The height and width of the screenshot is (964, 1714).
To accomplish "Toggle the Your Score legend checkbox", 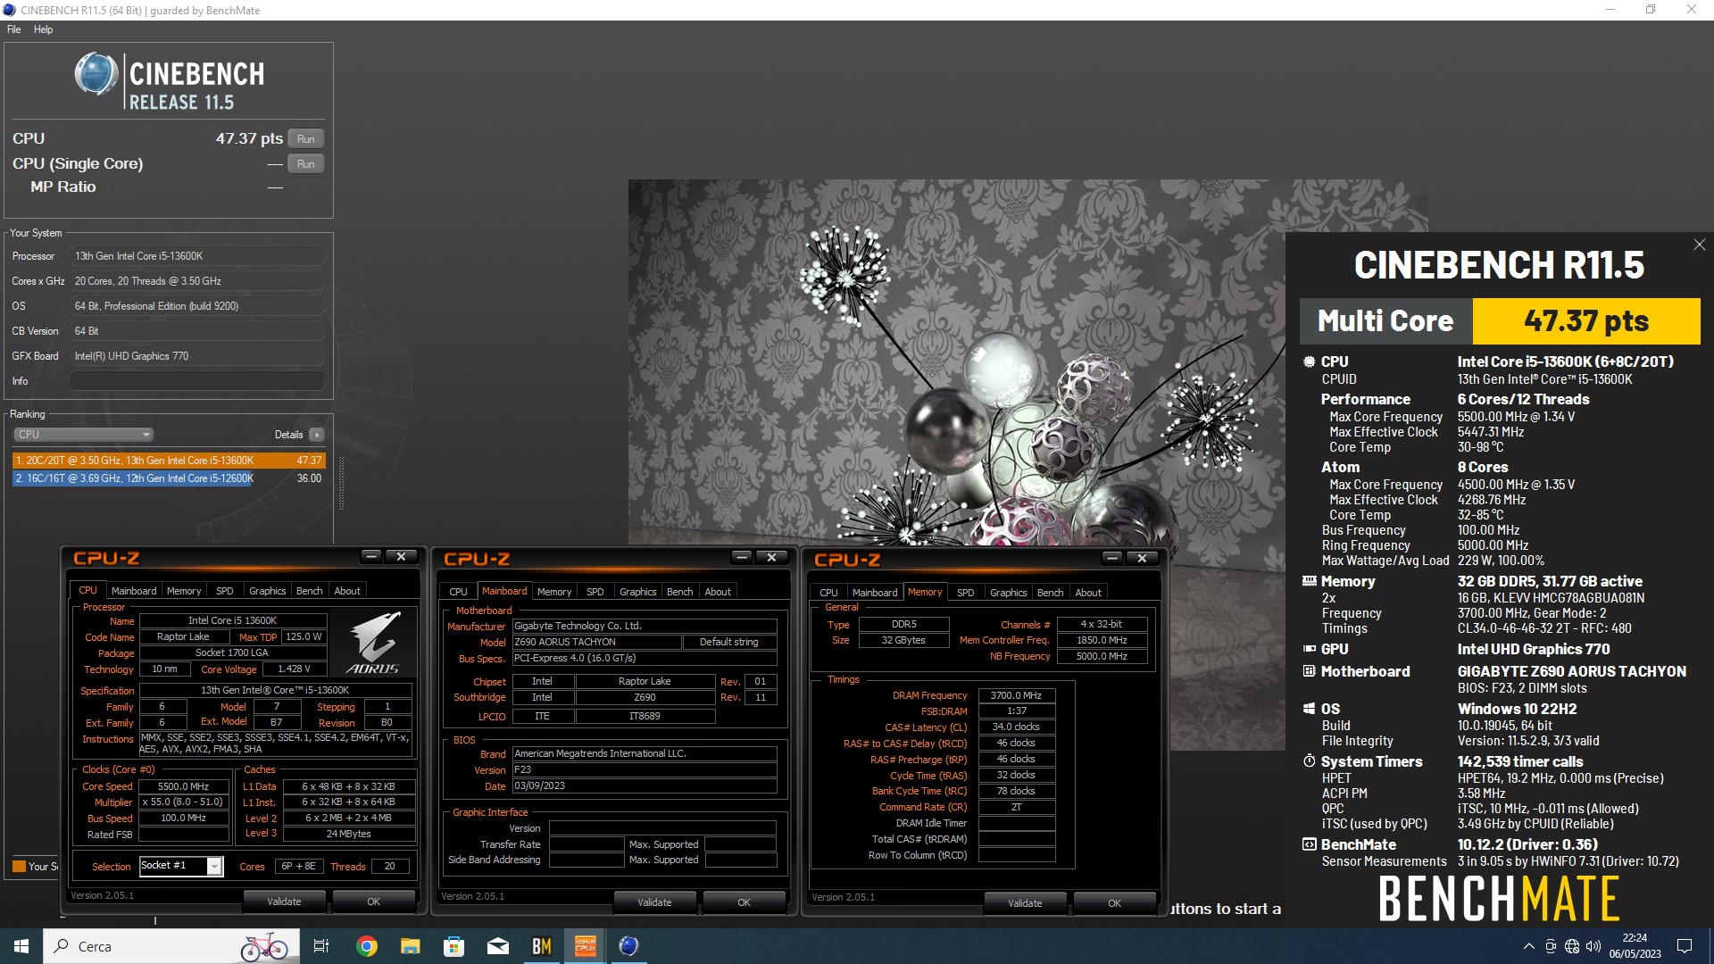I will [19, 866].
